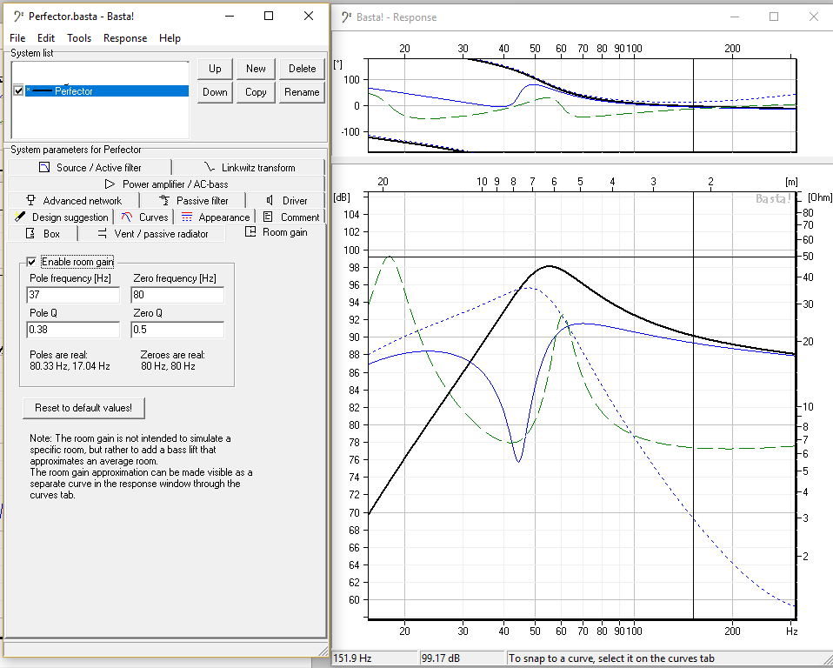
Task: Click the Curves tab red-blue curve icon
Action: pyautogui.click(x=126, y=217)
